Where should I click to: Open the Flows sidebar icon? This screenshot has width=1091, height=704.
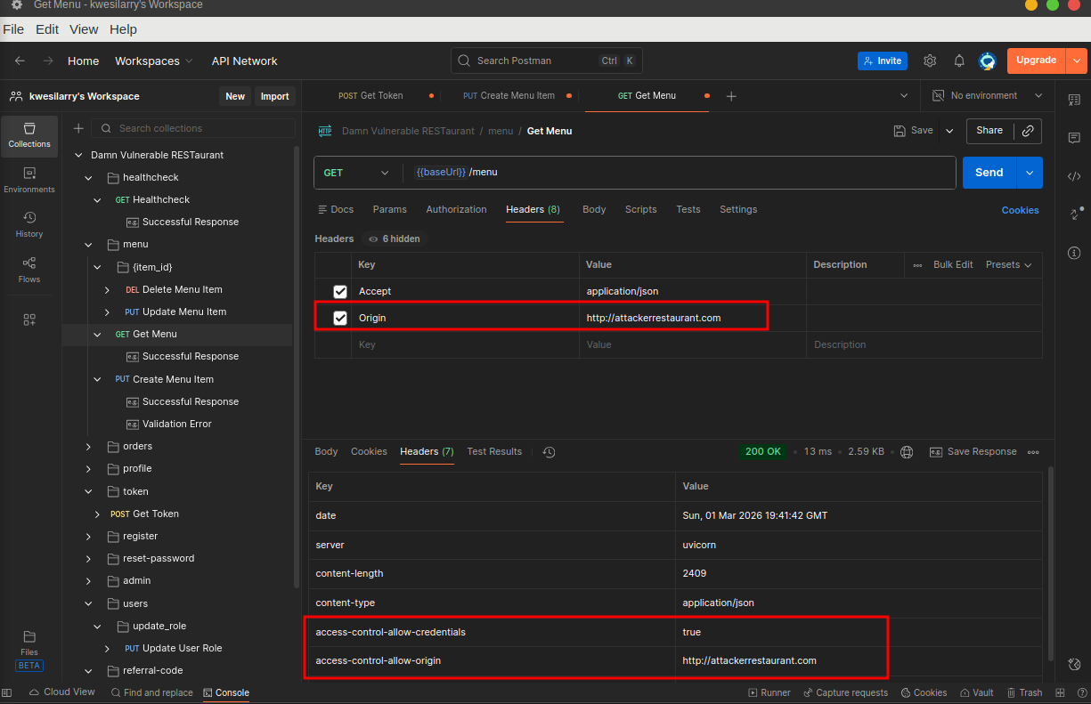(29, 269)
